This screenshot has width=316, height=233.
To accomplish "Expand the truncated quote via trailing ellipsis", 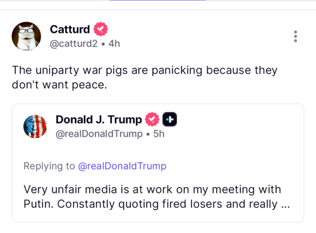I will tap(286, 205).
